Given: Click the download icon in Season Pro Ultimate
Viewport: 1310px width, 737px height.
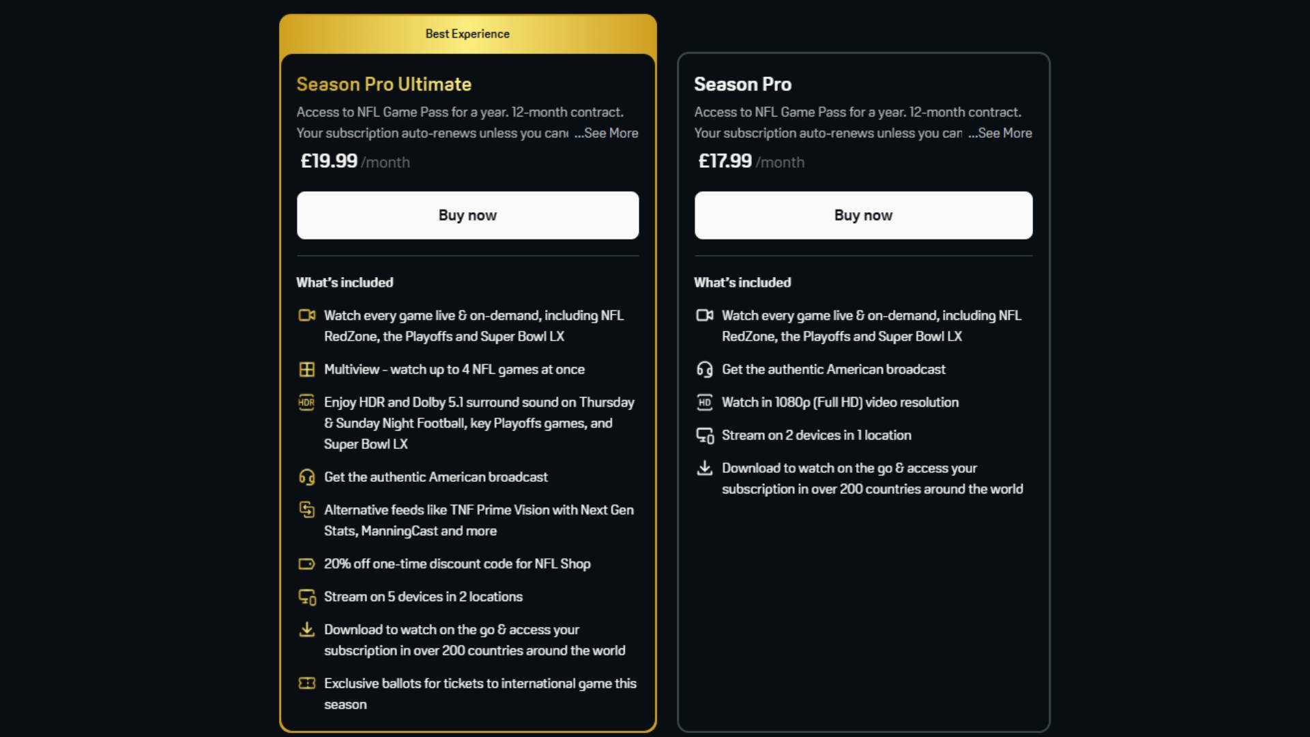Looking at the screenshot, I should pyautogui.click(x=307, y=630).
